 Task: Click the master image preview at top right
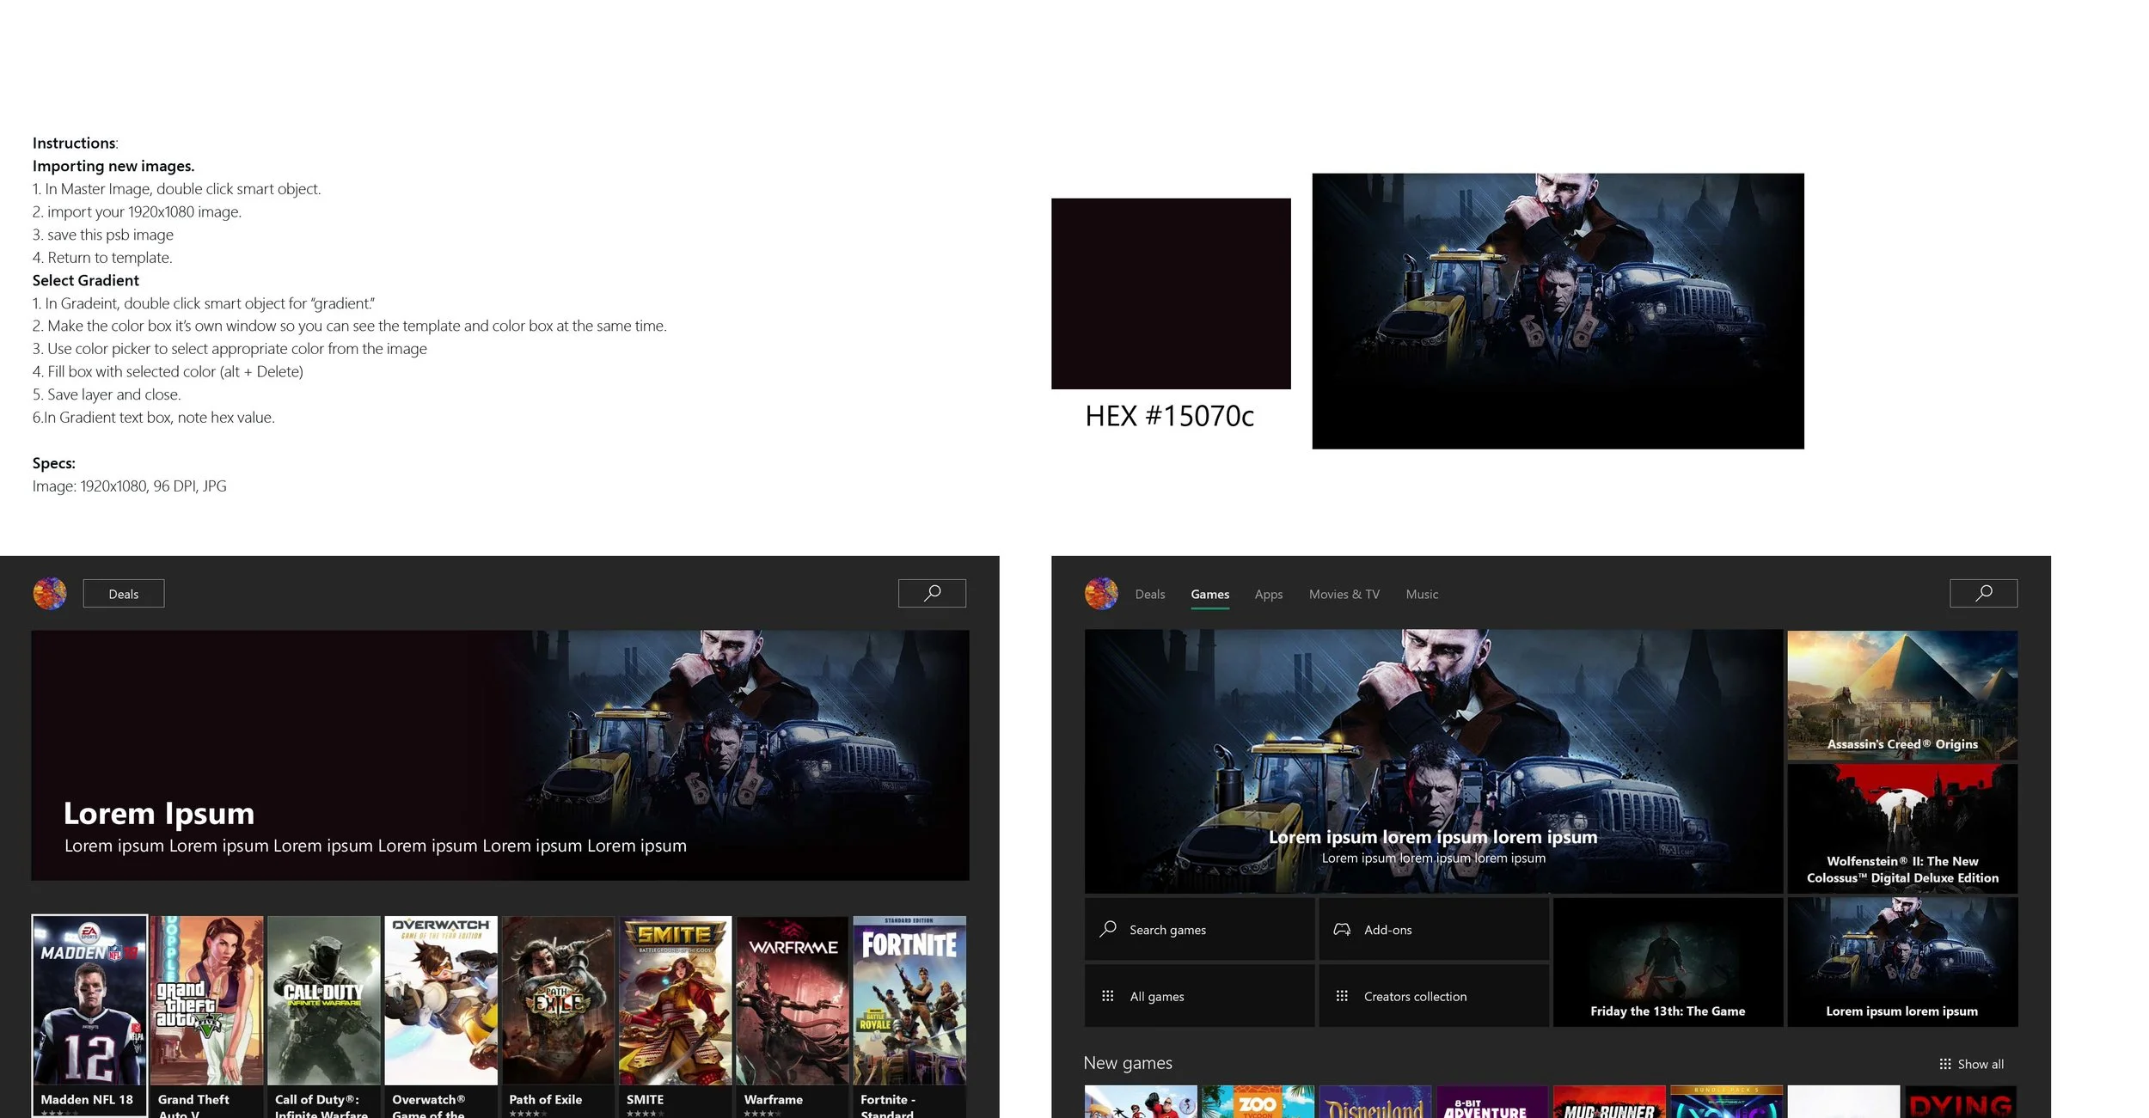(1558, 311)
